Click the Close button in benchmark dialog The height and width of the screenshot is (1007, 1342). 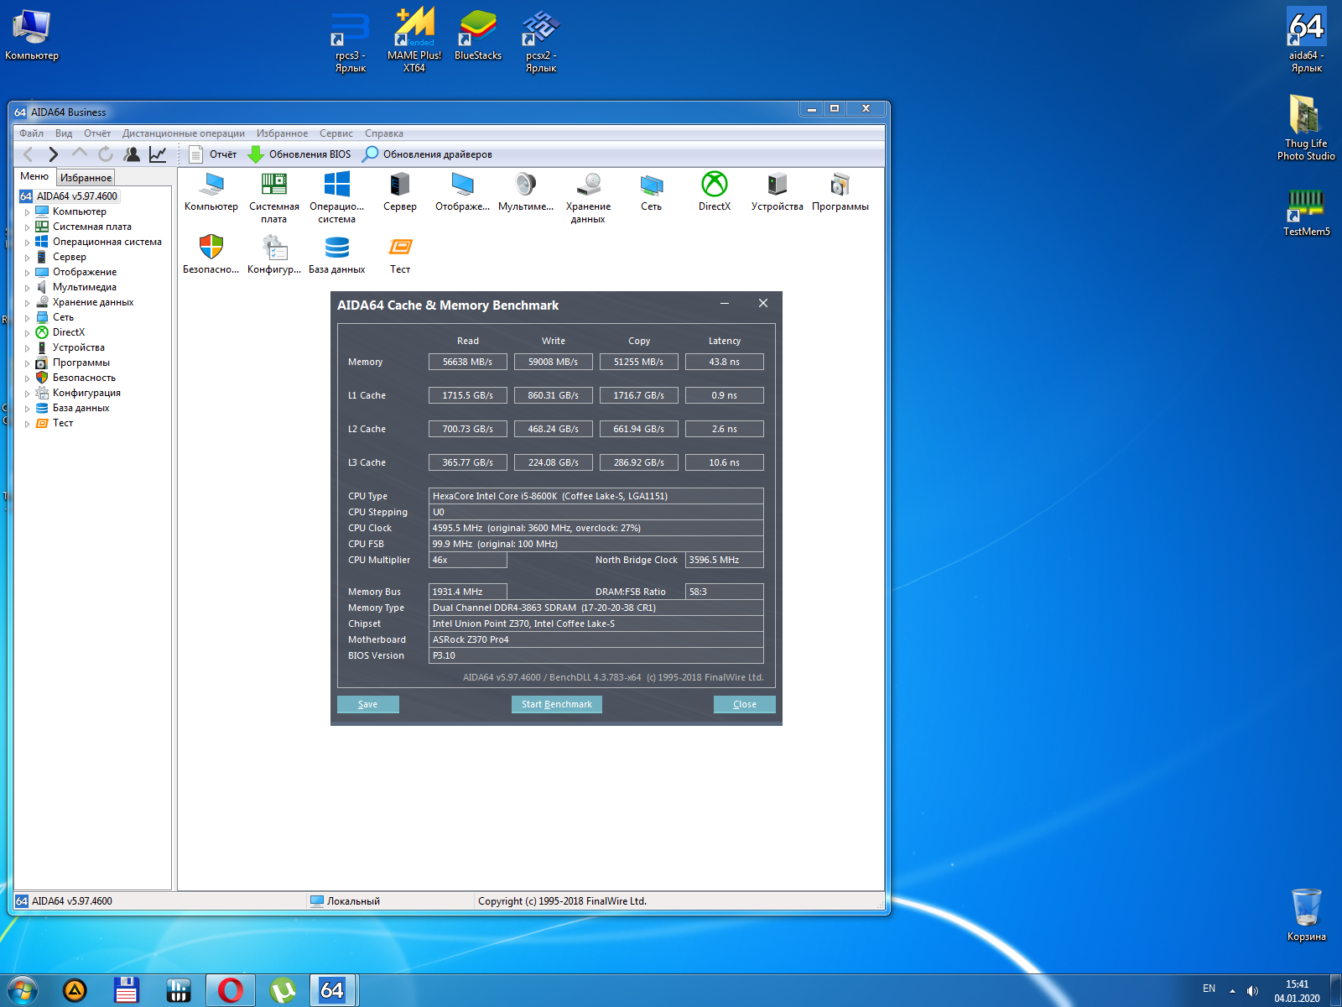coord(744,704)
